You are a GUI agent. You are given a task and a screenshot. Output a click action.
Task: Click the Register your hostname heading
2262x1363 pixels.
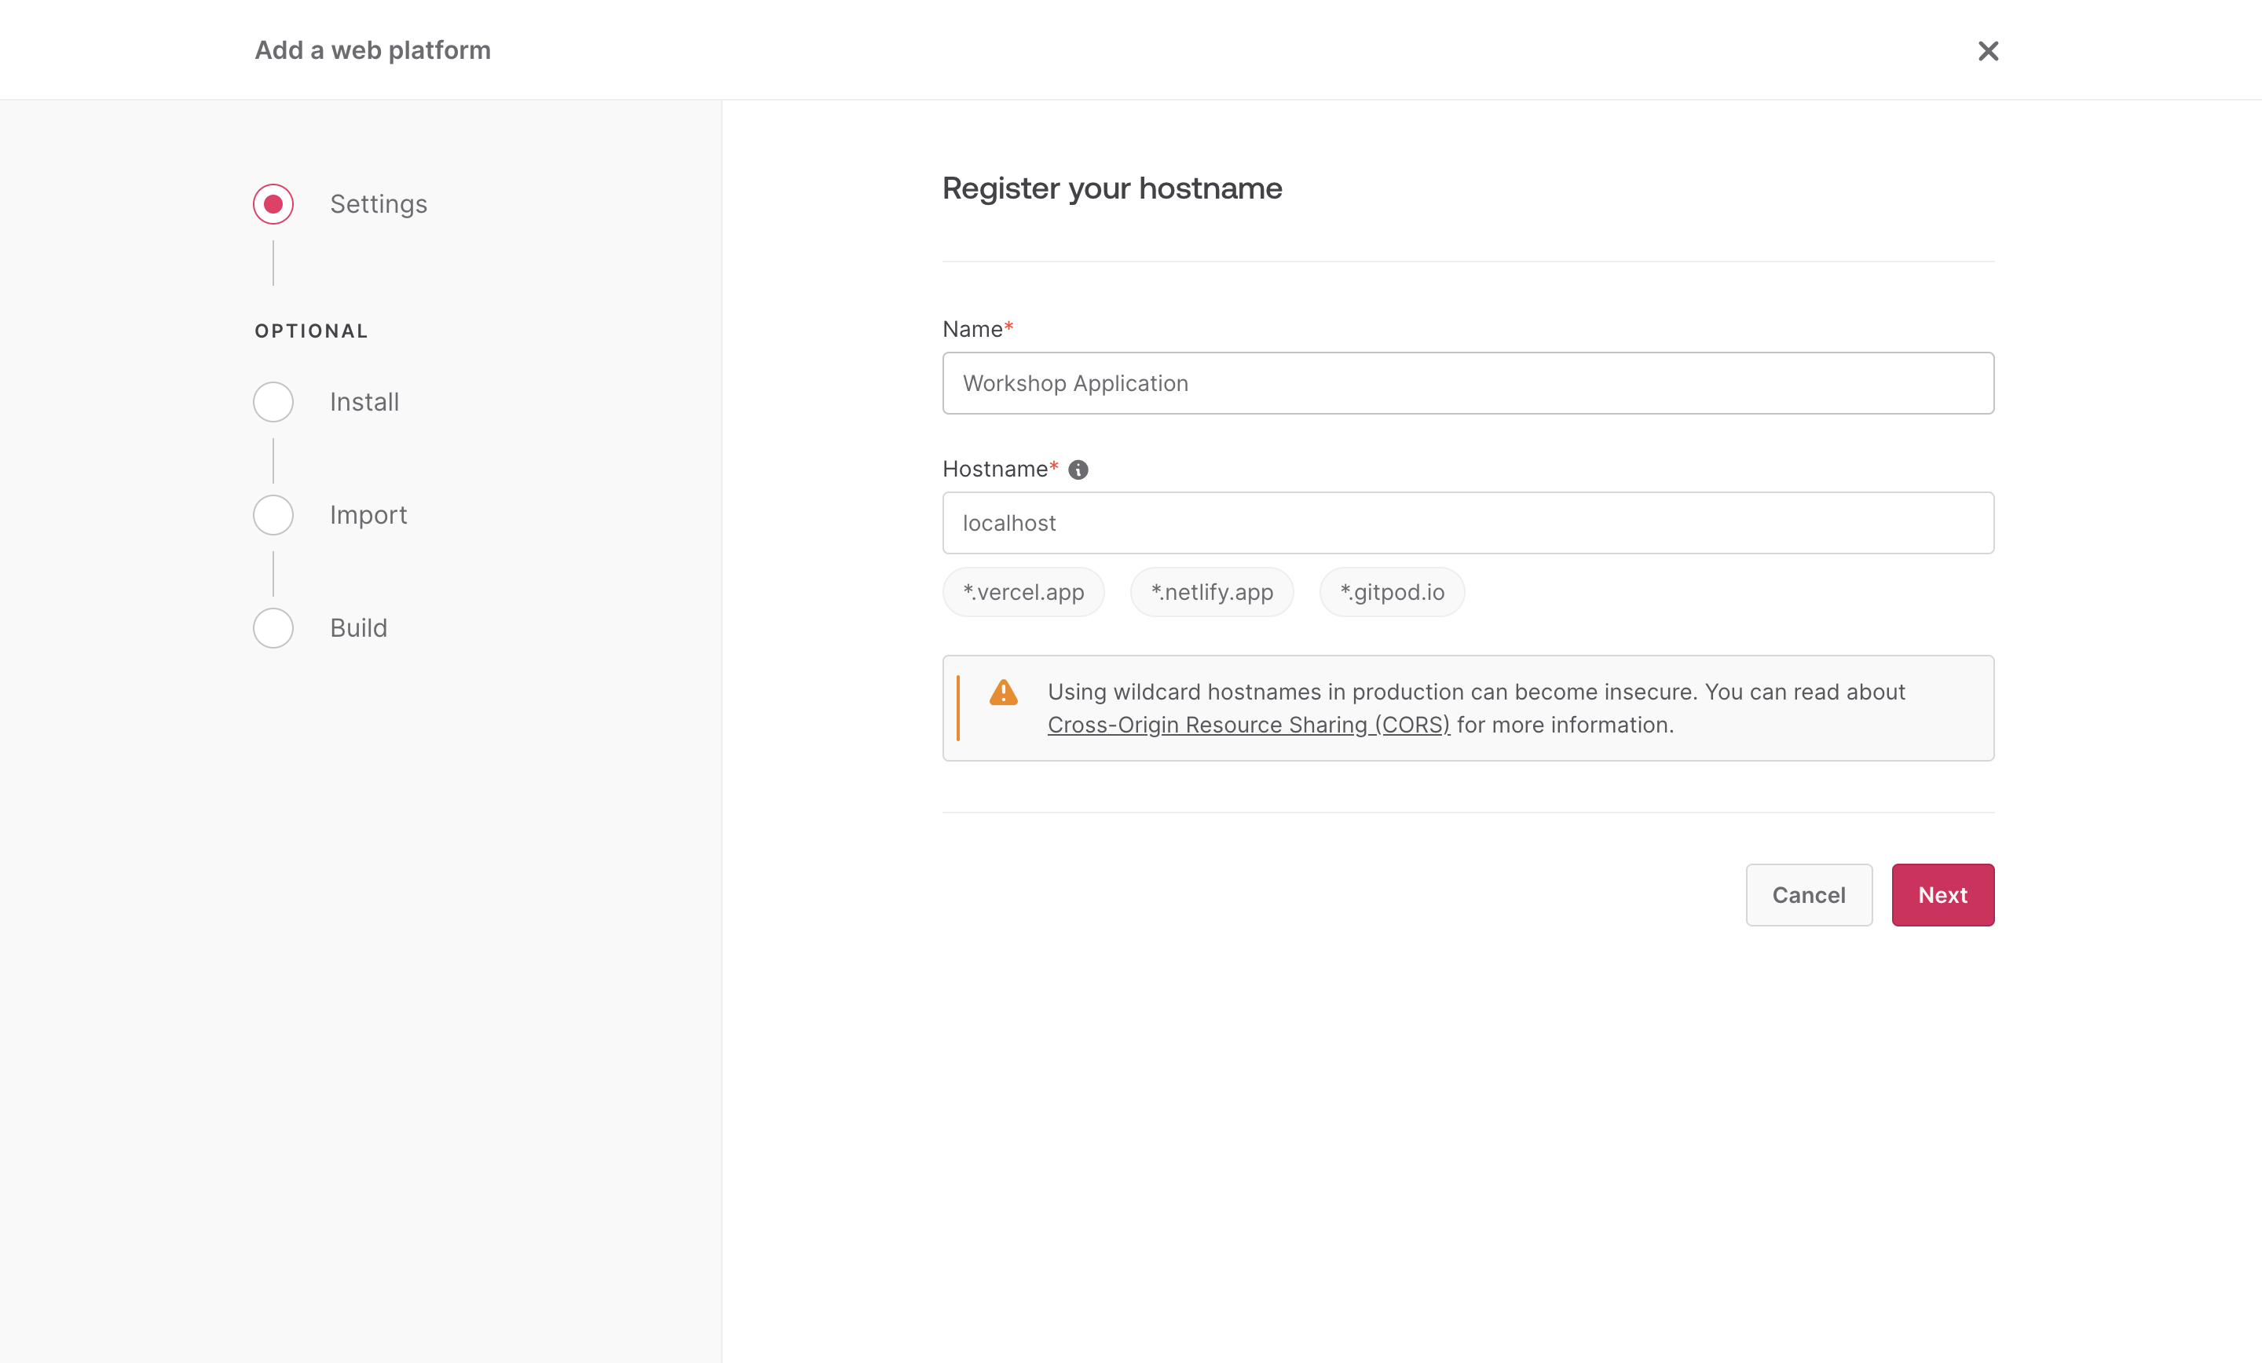coord(1111,188)
